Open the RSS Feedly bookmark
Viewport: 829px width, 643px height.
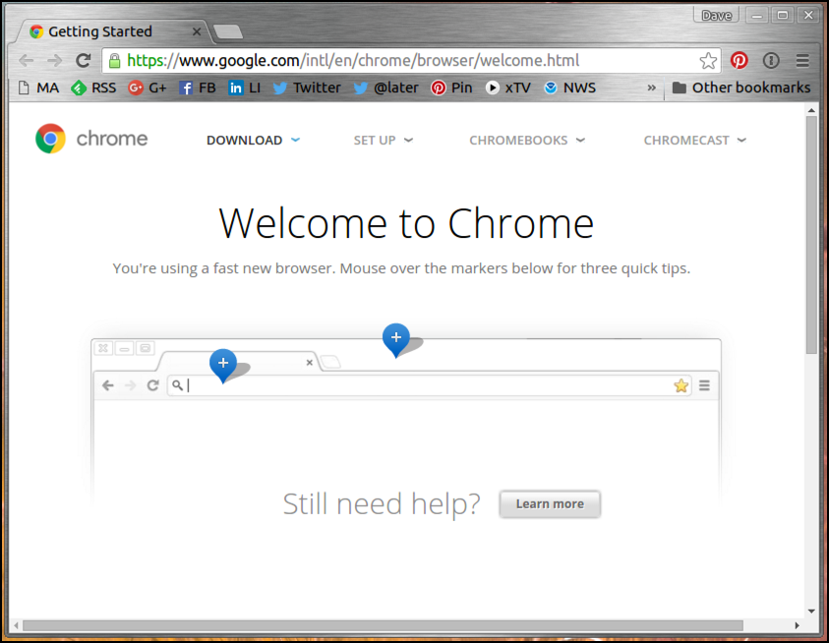(x=93, y=88)
